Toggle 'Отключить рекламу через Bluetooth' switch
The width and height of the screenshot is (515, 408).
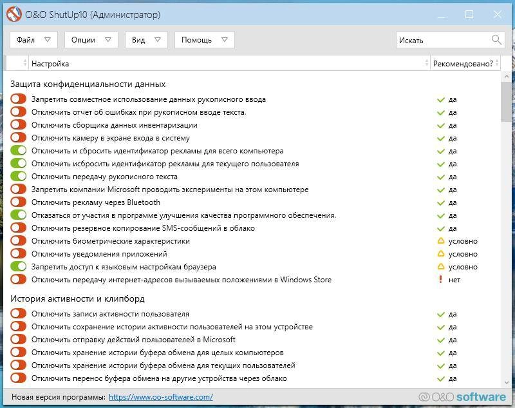point(18,202)
